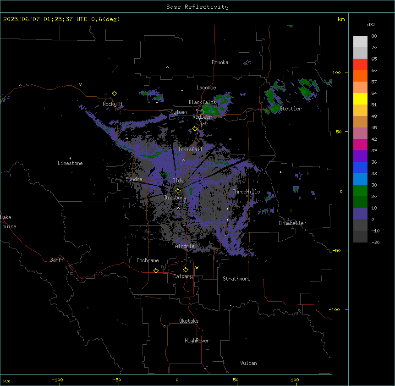The width and height of the screenshot is (395, 386).
Task: Select the Limestone label
Action: click(70, 163)
